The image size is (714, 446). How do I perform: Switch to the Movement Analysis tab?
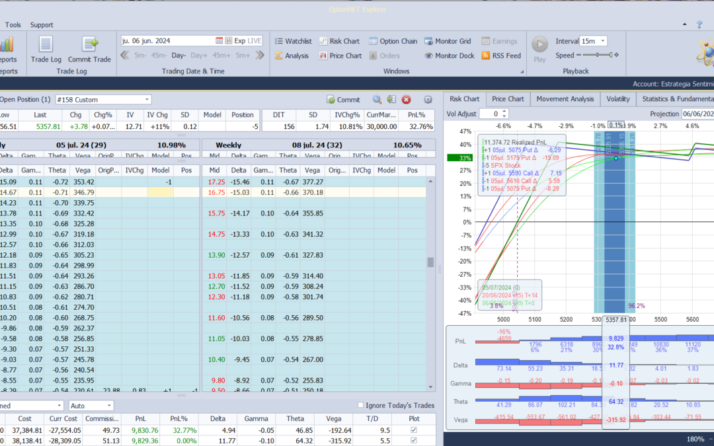point(565,99)
